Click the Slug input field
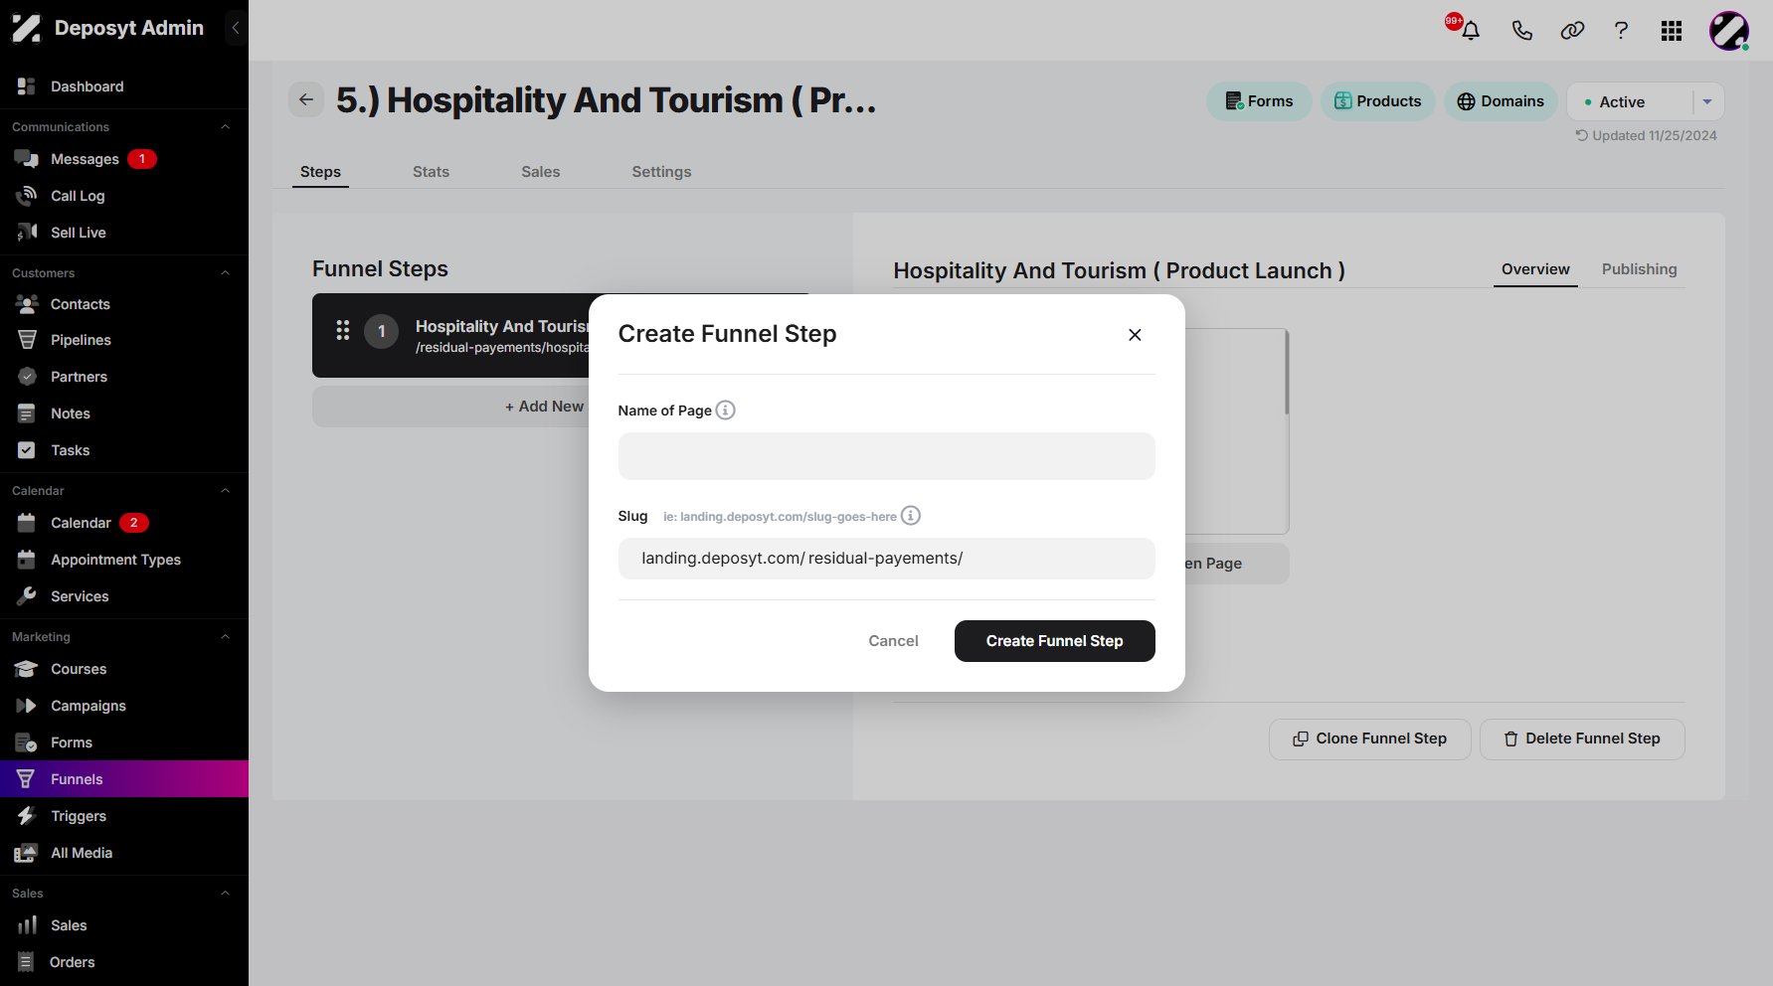Image resolution: width=1773 pixels, height=986 pixels. coord(886,559)
